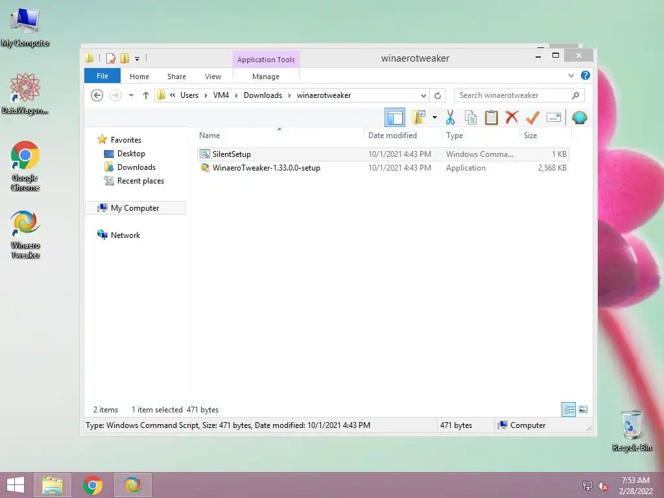Switch to large icons view button
The image size is (664, 498).
(583, 409)
